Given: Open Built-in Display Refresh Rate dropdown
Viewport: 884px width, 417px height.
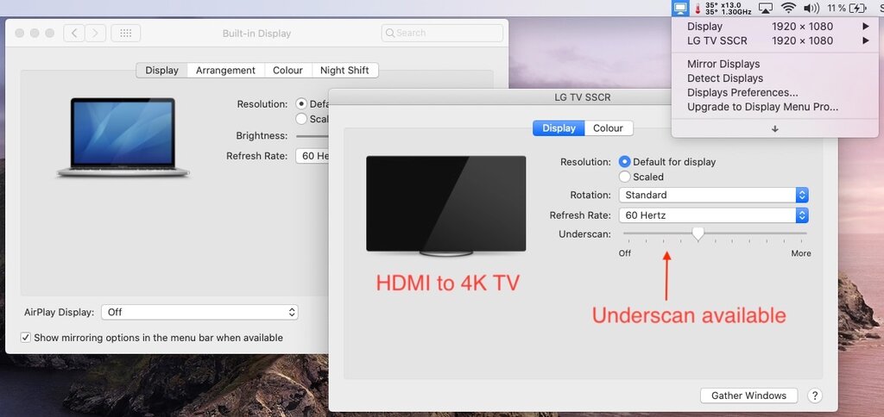Looking at the screenshot, I should (312, 156).
